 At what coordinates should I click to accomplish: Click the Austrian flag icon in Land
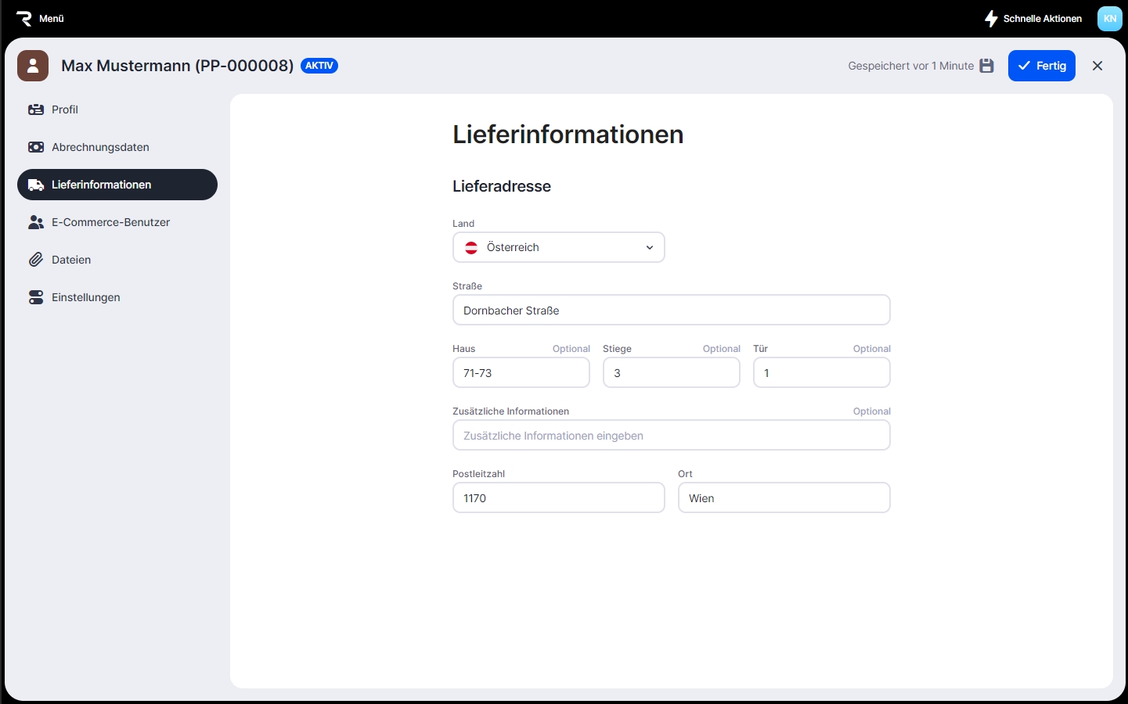tap(471, 247)
